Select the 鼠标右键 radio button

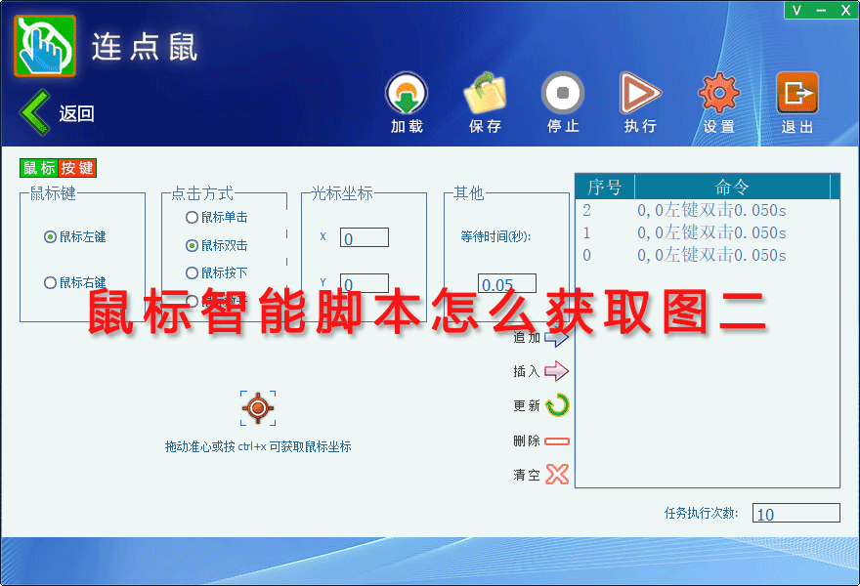[50, 282]
